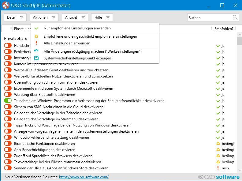Click the magnifier search icon
242x181 pixels.
point(235,17)
